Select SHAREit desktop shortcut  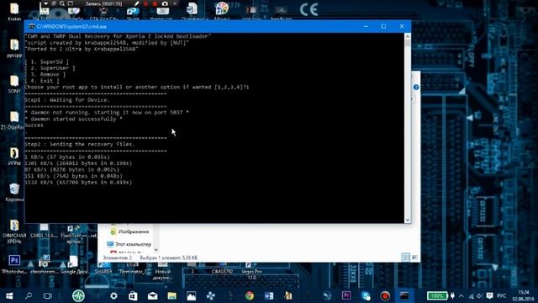[103, 268]
